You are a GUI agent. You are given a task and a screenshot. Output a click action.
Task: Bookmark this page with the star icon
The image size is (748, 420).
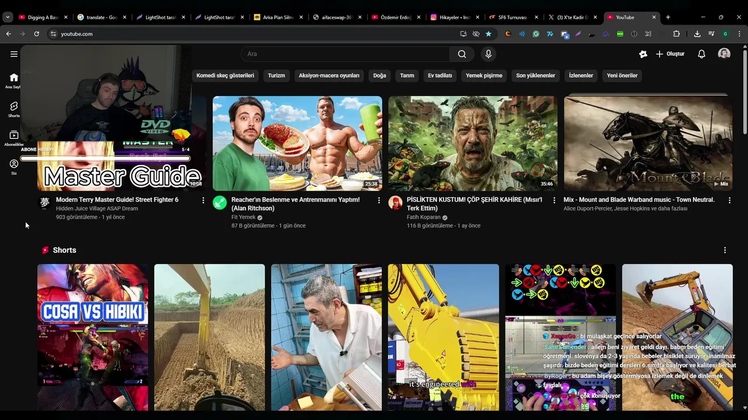489,34
